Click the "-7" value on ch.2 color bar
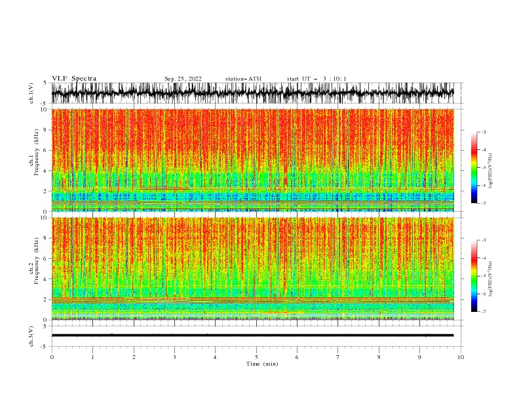Image resolution: width=519 pixels, height=401 pixels. point(484,312)
